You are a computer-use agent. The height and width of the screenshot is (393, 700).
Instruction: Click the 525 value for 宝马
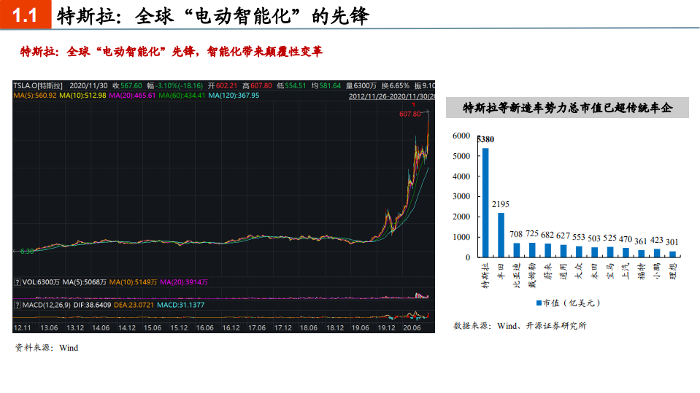609,238
